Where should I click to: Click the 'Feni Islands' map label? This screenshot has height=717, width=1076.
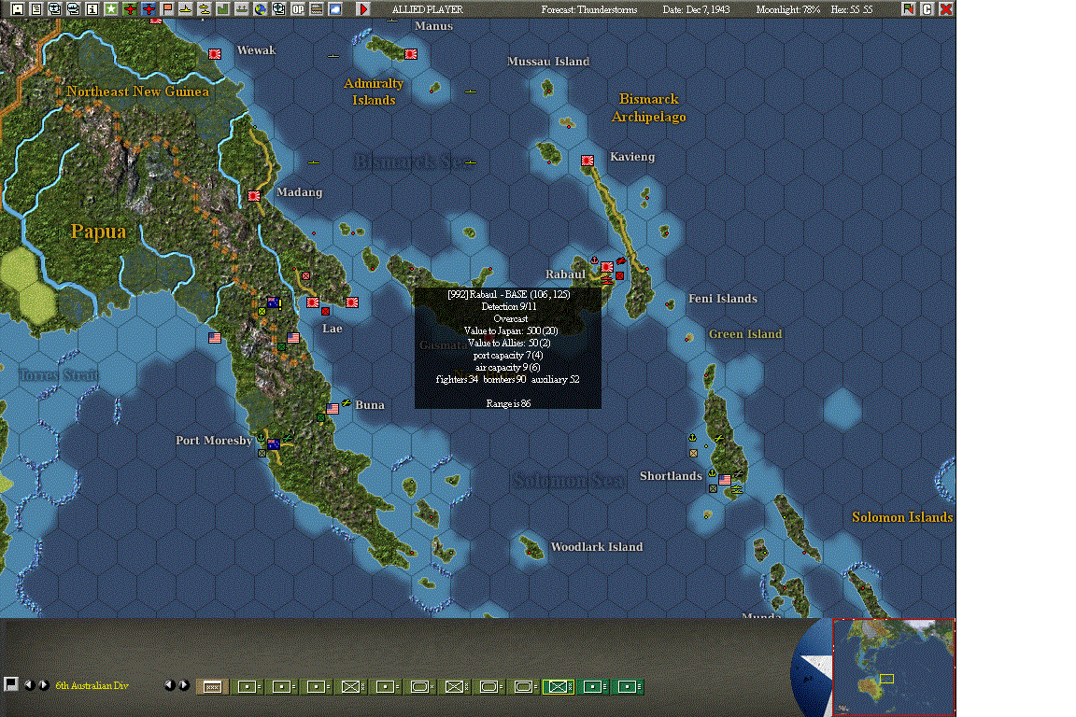(x=723, y=299)
